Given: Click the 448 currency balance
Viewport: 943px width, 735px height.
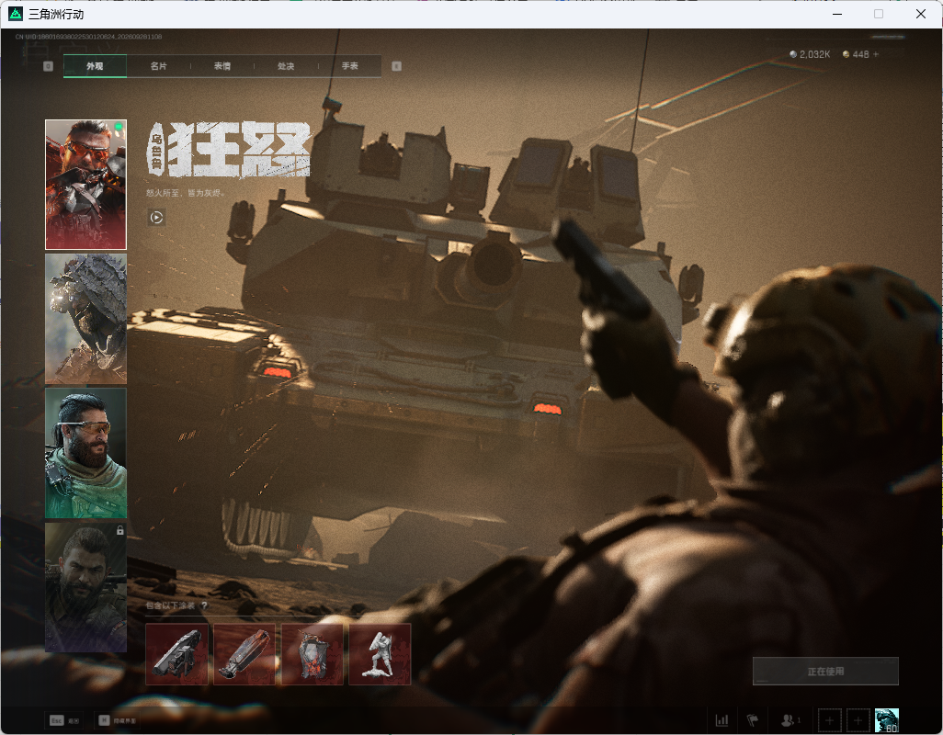Looking at the screenshot, I should (x=856, y=54).
